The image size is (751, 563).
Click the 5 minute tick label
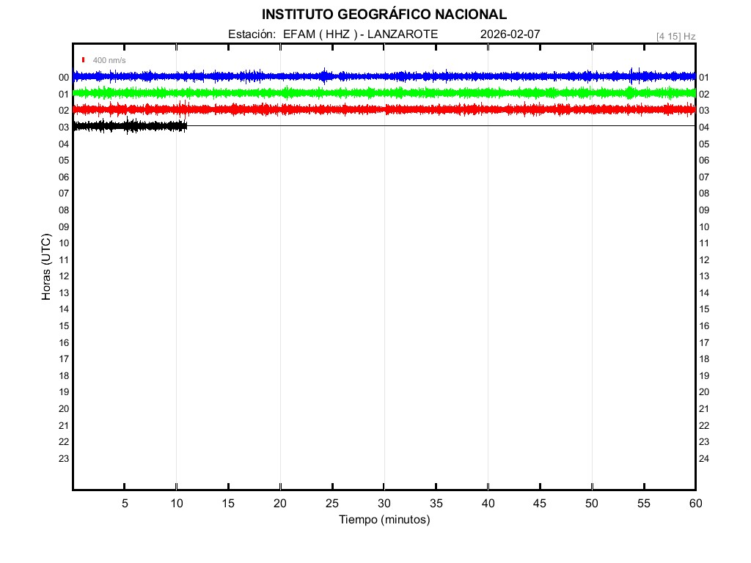(x=125, y=503)
